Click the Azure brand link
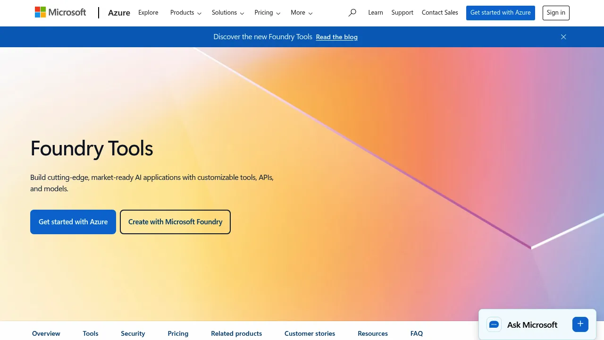The width and height of the screenshot is (604, 340). (119, 13)
